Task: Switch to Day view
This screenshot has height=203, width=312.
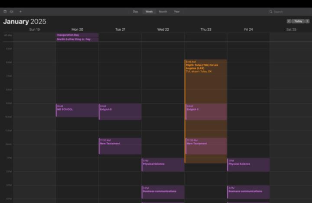Action: click(x=135, y=12)
